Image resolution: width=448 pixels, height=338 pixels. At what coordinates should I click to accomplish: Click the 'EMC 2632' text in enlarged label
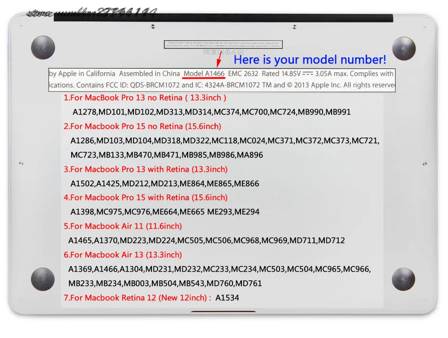(x=243, y=74)
